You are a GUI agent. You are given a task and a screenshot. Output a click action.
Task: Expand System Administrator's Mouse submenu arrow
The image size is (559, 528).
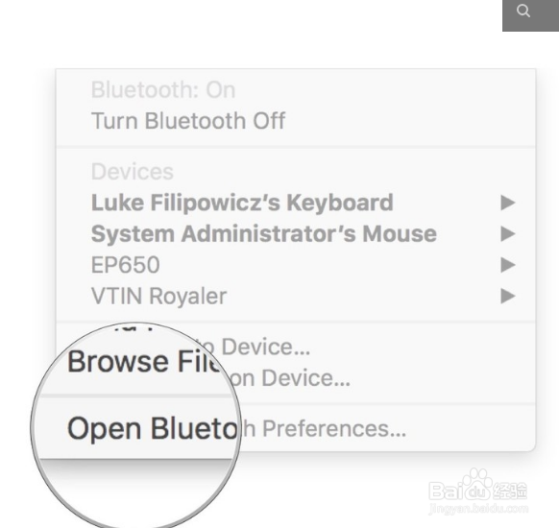(508, 234)
